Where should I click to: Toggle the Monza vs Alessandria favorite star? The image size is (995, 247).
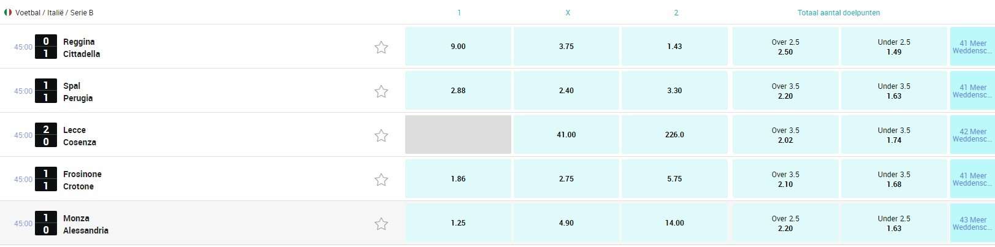381,224
